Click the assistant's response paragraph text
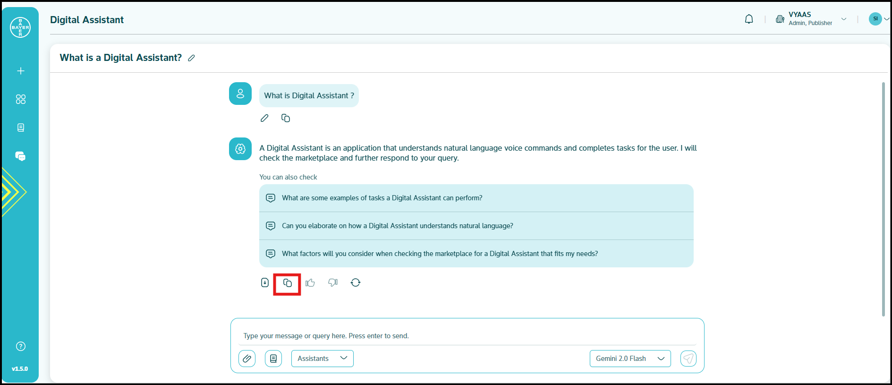Screen dimensions: 892x385 [x=478, y=153]
